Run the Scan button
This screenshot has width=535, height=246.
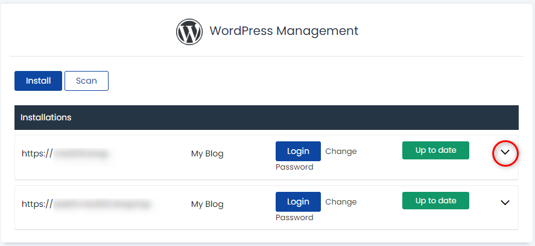coord(86,81)
